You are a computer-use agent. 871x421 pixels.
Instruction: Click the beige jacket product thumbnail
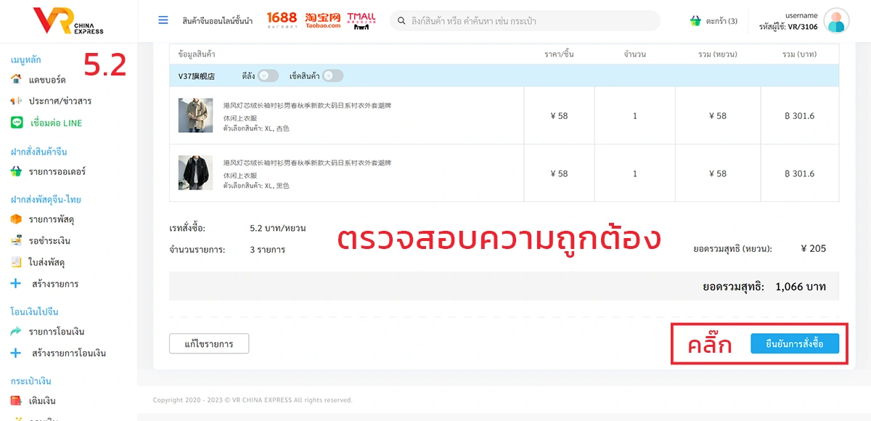tap(195, 115)
